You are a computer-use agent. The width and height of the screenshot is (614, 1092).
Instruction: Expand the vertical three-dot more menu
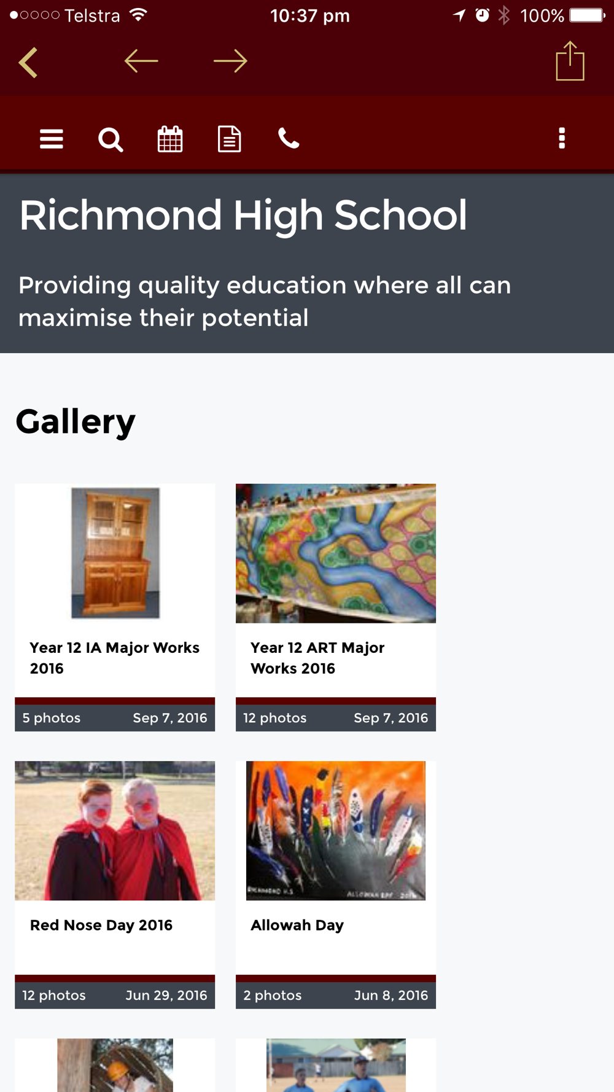[562, 139]
